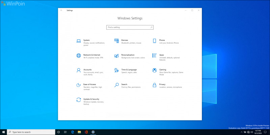The width and height of the screenshot is (270, 135).
Task: Launch Microsoft Edge from the taskbar
Action: coord(73,132)
